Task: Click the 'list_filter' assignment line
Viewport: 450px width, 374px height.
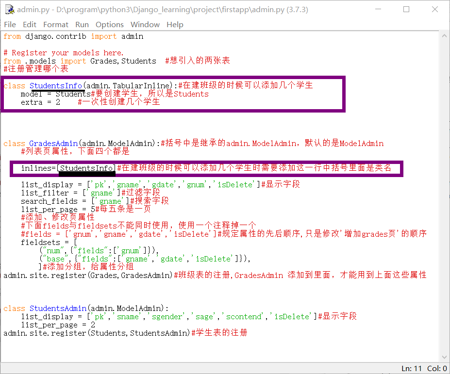Action: 90,193
